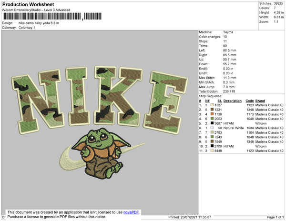
Task: Click the brown swatch for stop 2 (1231)
Action: pyautogui.click(x=212, y=110)
